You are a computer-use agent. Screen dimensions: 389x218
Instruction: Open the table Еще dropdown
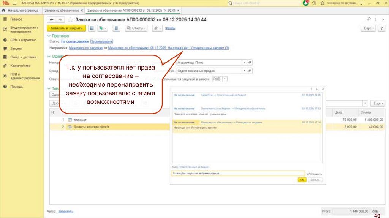point(377,103)
